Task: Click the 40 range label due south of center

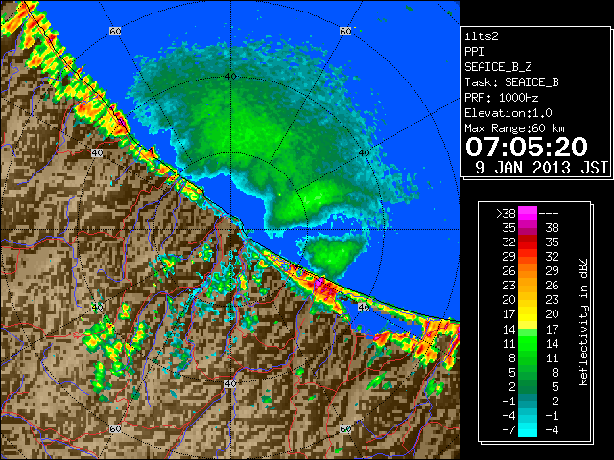Action: [230, 383]
